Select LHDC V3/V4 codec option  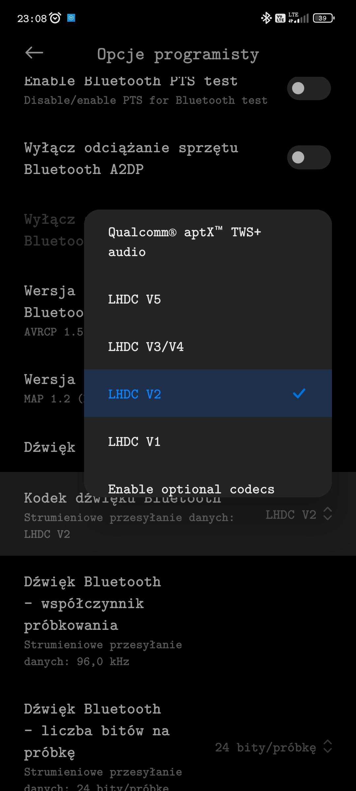coord(146,347)
